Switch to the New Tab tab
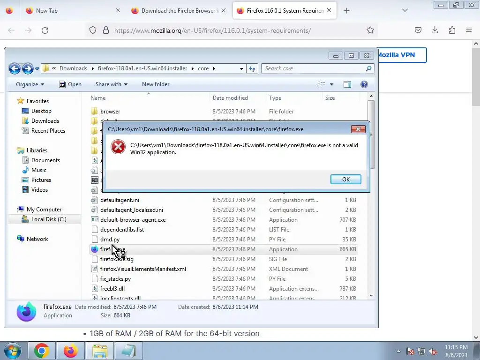Screen dimensions: 480x360 pyautogui.click(x=73, y=11)
